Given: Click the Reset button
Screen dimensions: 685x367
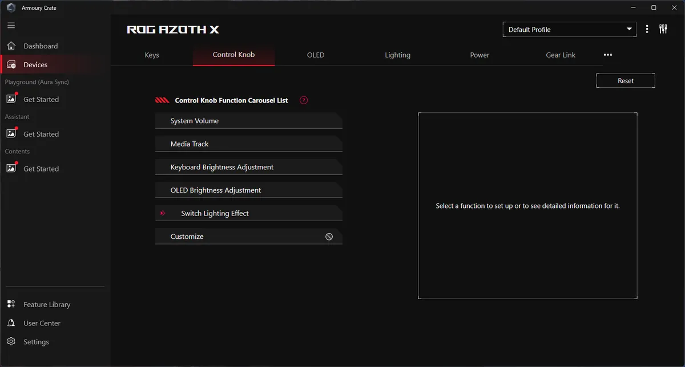Looking at the screenshot, I should click(625, 80).
